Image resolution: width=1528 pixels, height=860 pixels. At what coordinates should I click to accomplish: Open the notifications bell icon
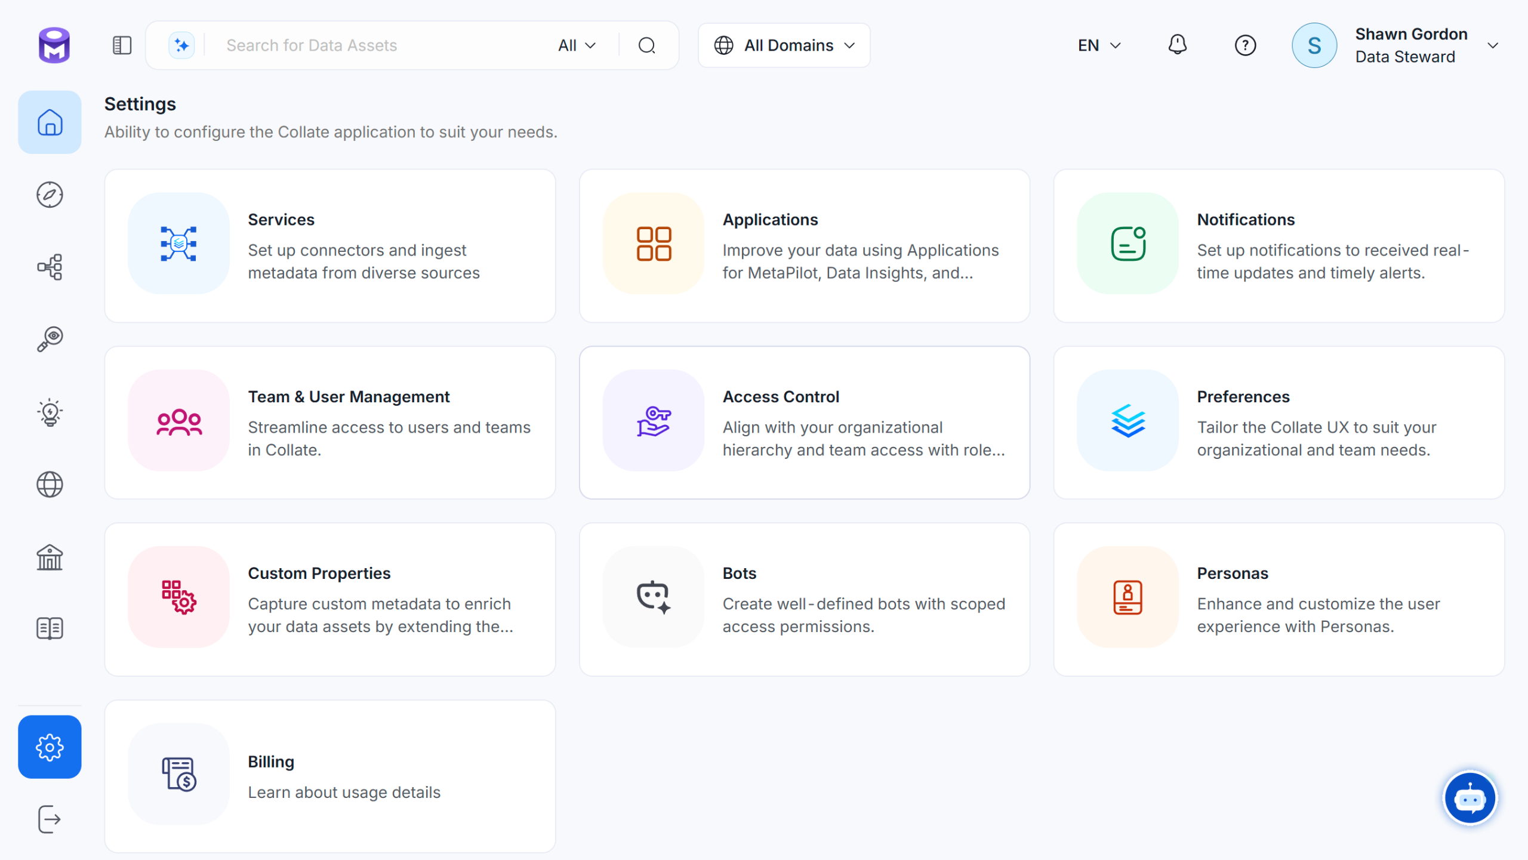pyautogui.click(x=1177, y=45)
